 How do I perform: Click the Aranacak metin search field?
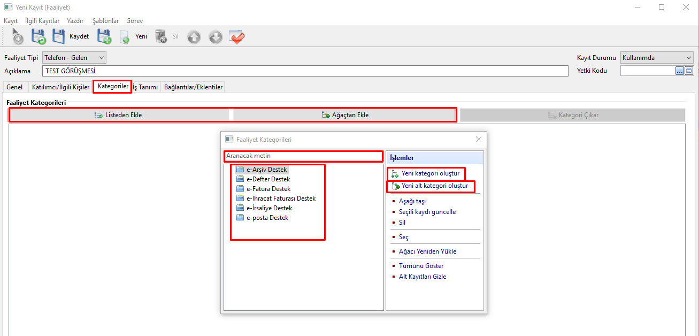coord(303,156)
